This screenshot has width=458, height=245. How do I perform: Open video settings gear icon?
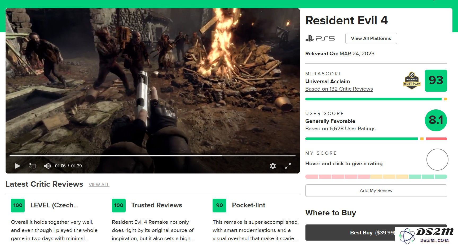click(273, 166)
